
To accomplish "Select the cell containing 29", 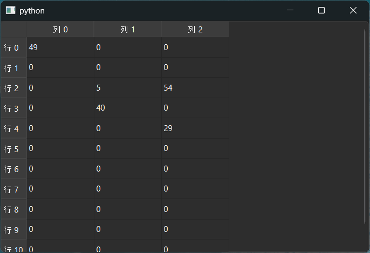I will [195, 128].
